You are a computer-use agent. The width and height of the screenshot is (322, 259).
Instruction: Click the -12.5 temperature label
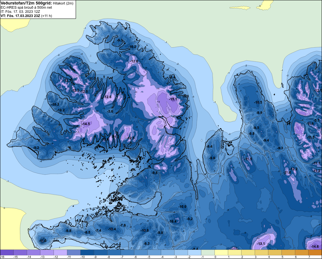[x=130, y=138]
